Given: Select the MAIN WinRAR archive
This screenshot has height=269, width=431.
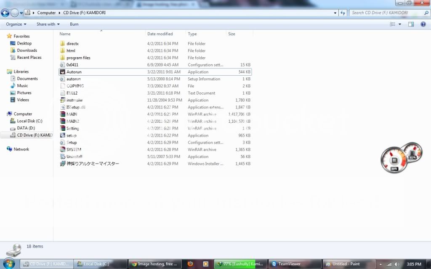Looking at the screenshot, I should [72, 114].
